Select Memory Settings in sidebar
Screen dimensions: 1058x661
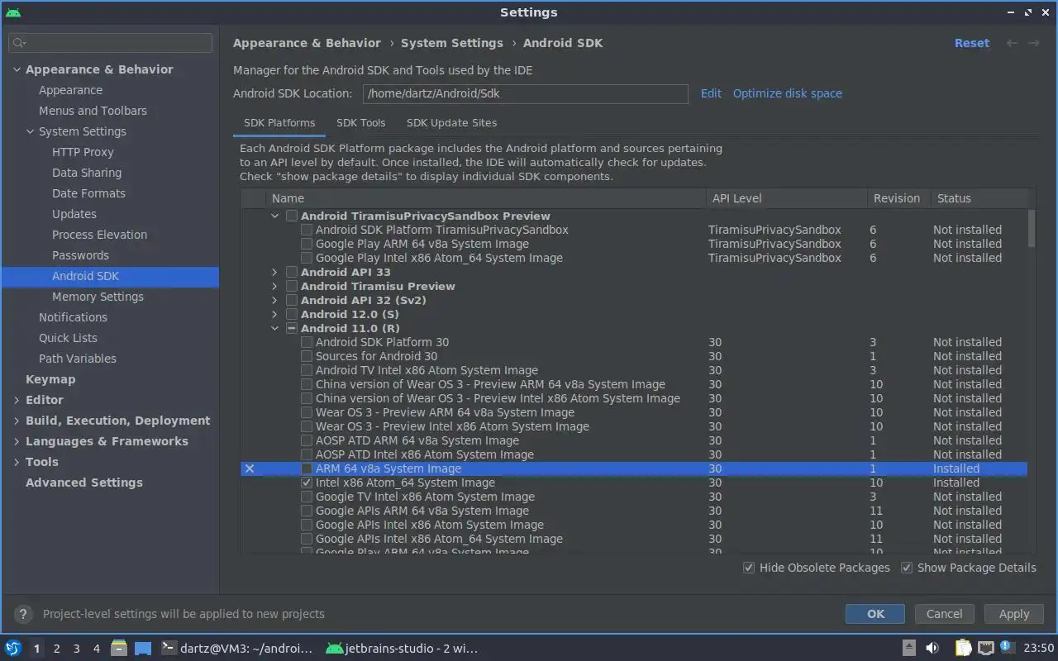(x=98, y=297)
